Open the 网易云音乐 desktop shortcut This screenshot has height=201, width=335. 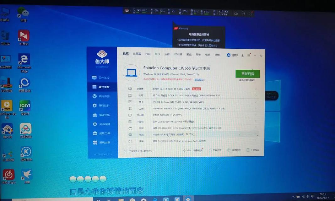(x=8, y=177)
